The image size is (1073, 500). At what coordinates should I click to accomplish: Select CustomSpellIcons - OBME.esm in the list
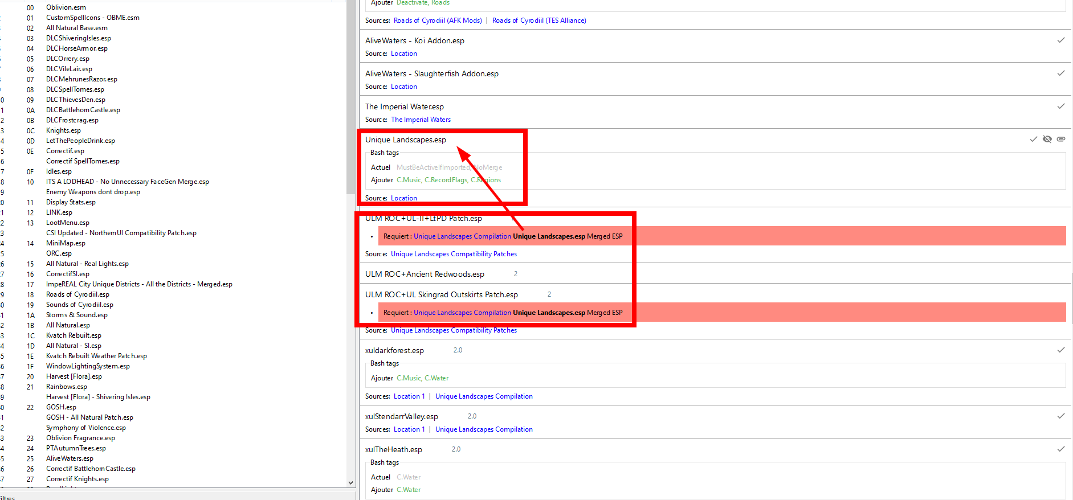pyautogui.click(x=93, y=18)
